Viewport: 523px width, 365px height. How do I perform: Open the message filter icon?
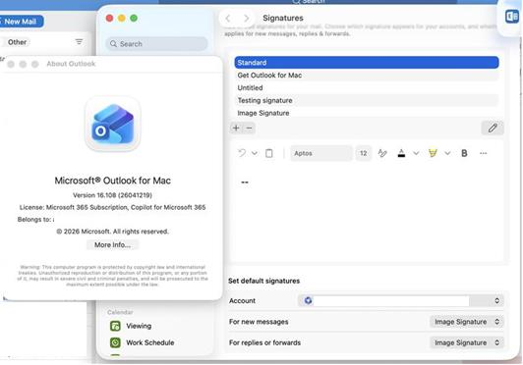[79, 41]
